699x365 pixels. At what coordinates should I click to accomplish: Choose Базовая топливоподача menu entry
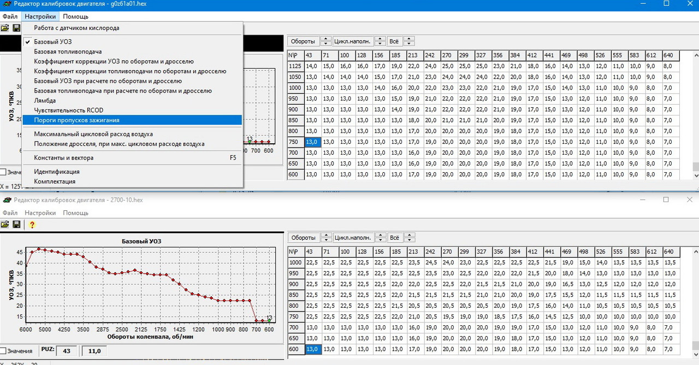[x=132, y=51]
